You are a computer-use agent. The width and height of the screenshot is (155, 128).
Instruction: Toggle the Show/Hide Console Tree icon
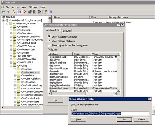(x=19, y=12)
